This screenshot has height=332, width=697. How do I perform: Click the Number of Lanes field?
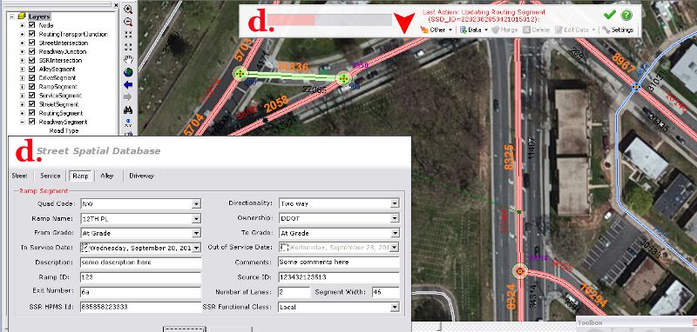(294, 292)
